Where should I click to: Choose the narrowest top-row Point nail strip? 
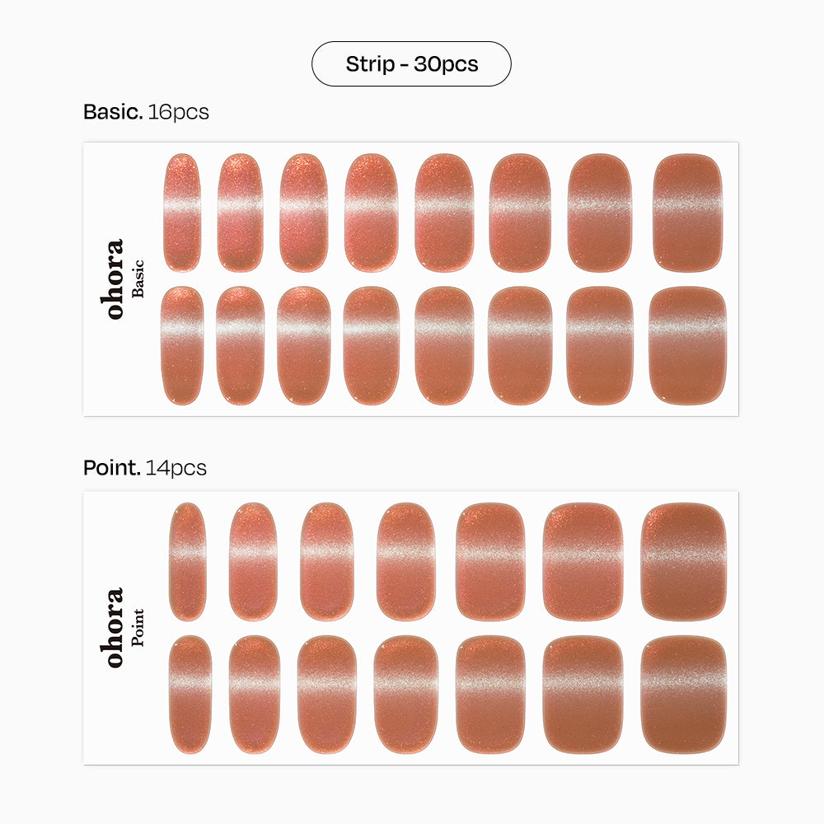pos(188,561)
